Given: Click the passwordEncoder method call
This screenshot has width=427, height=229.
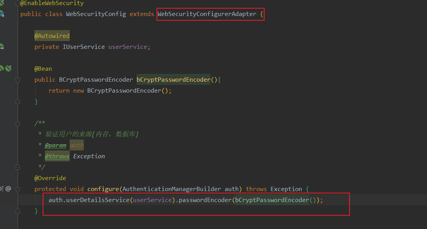Looking at the screenshot, I should coord(205,200).
